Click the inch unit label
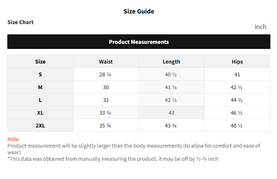The image size is (277, 179). [x=260, y=27]
